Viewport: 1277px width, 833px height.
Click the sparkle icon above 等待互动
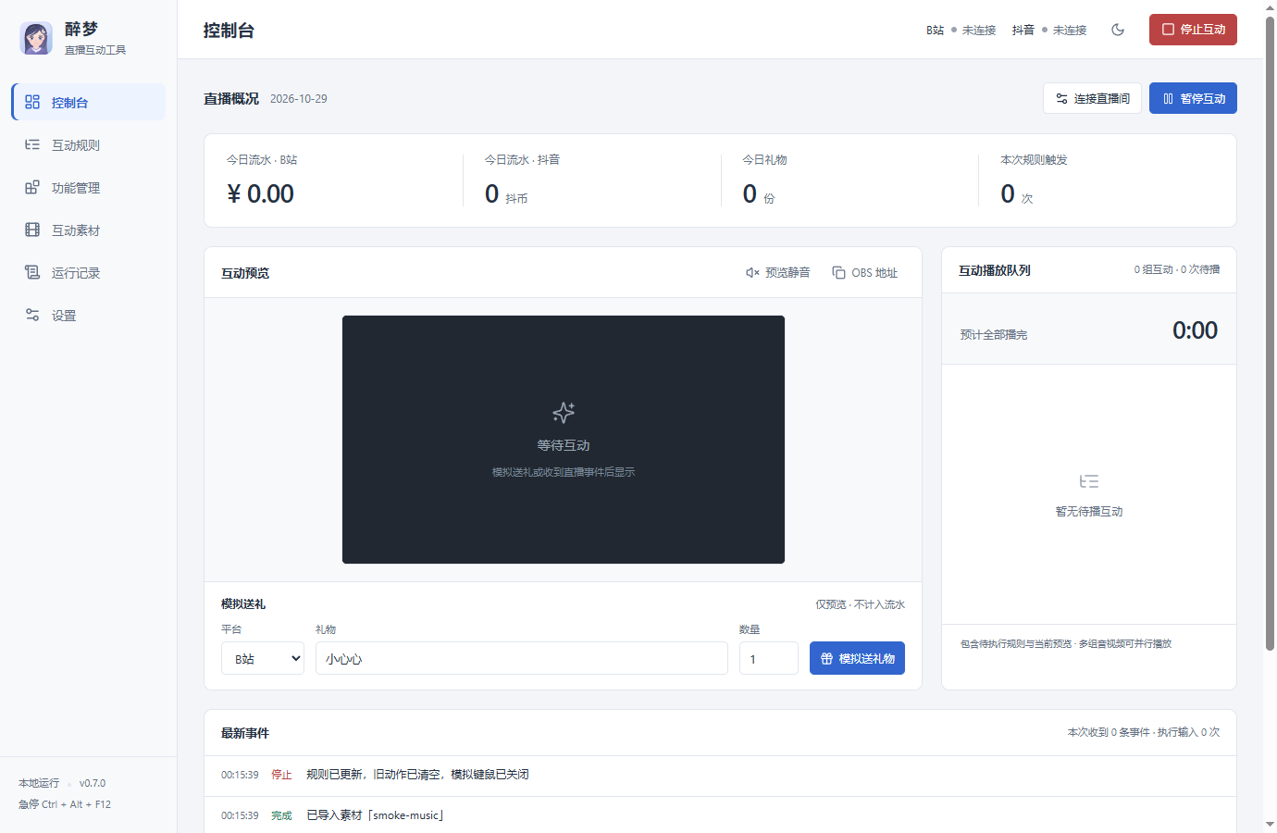pyautogui.click(x=564, y=413)
